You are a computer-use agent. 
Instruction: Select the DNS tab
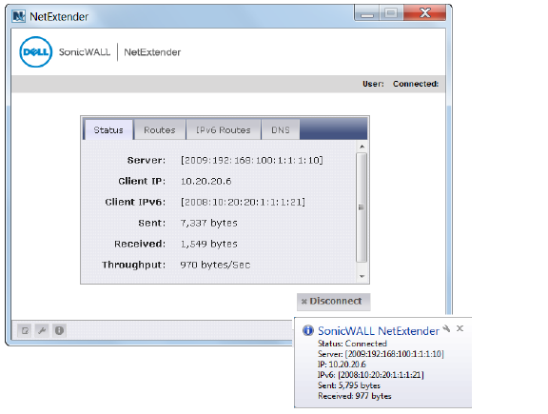281,130
